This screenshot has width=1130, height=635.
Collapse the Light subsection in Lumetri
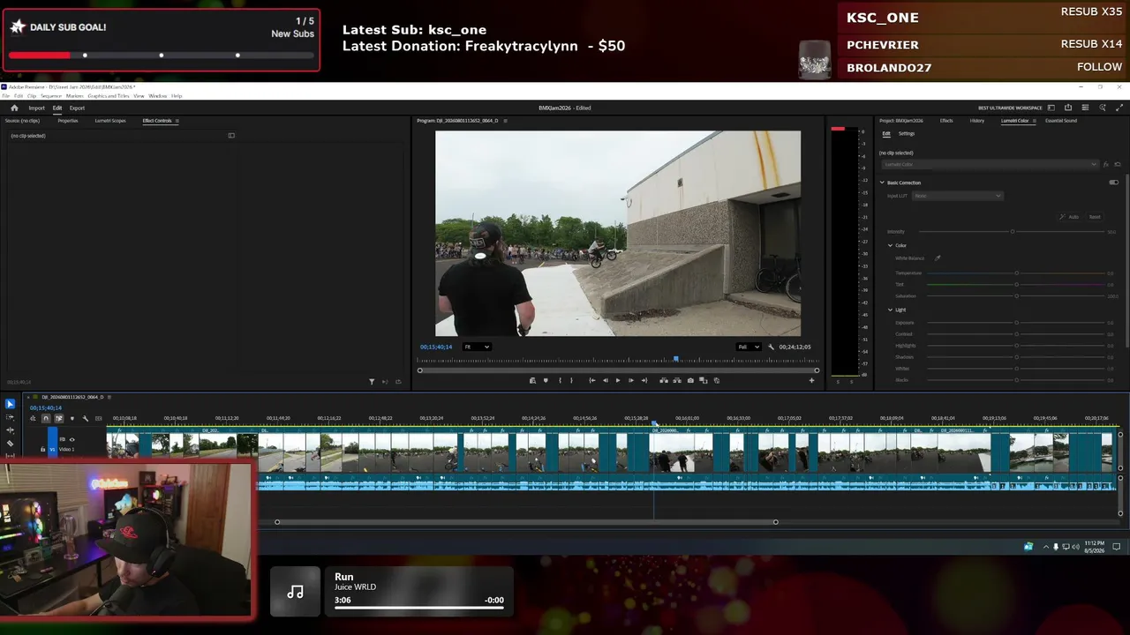point(890,310)
